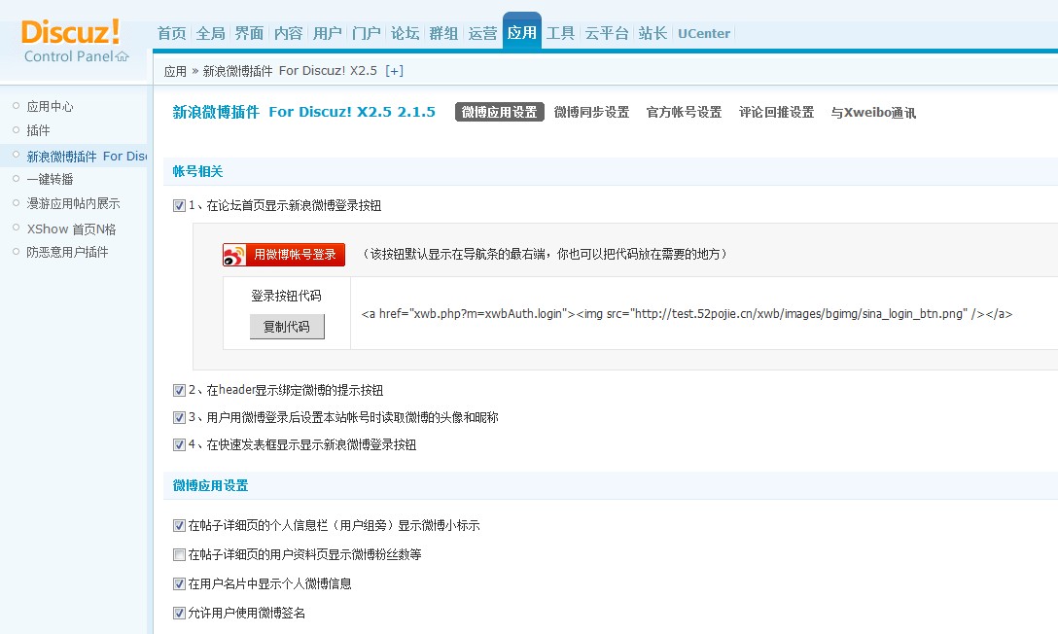The image size is (1058, 634).
Task: Click the 登录按钮代码 label
Action: (287, 296)
